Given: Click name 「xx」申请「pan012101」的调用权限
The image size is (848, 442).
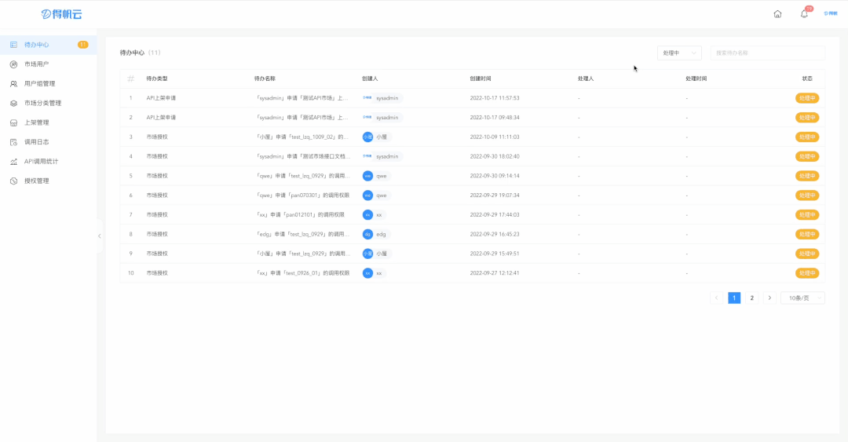Looking at the screenshot, I should coord(300,215).
